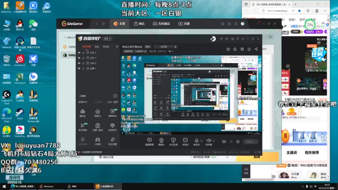Viewport: 338px width, 190px height.
Task: Add a new scene with the plus icon
Action: pos(117,46)
